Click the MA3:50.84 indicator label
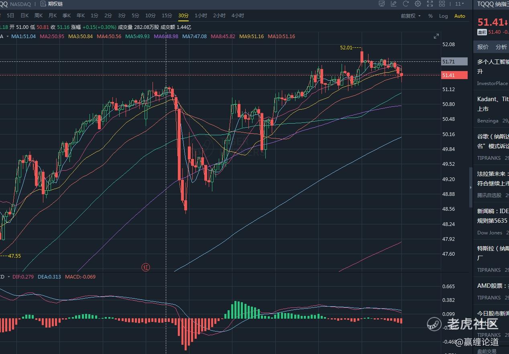This screenshot has height=354, width=509. (x=81, y=37)
